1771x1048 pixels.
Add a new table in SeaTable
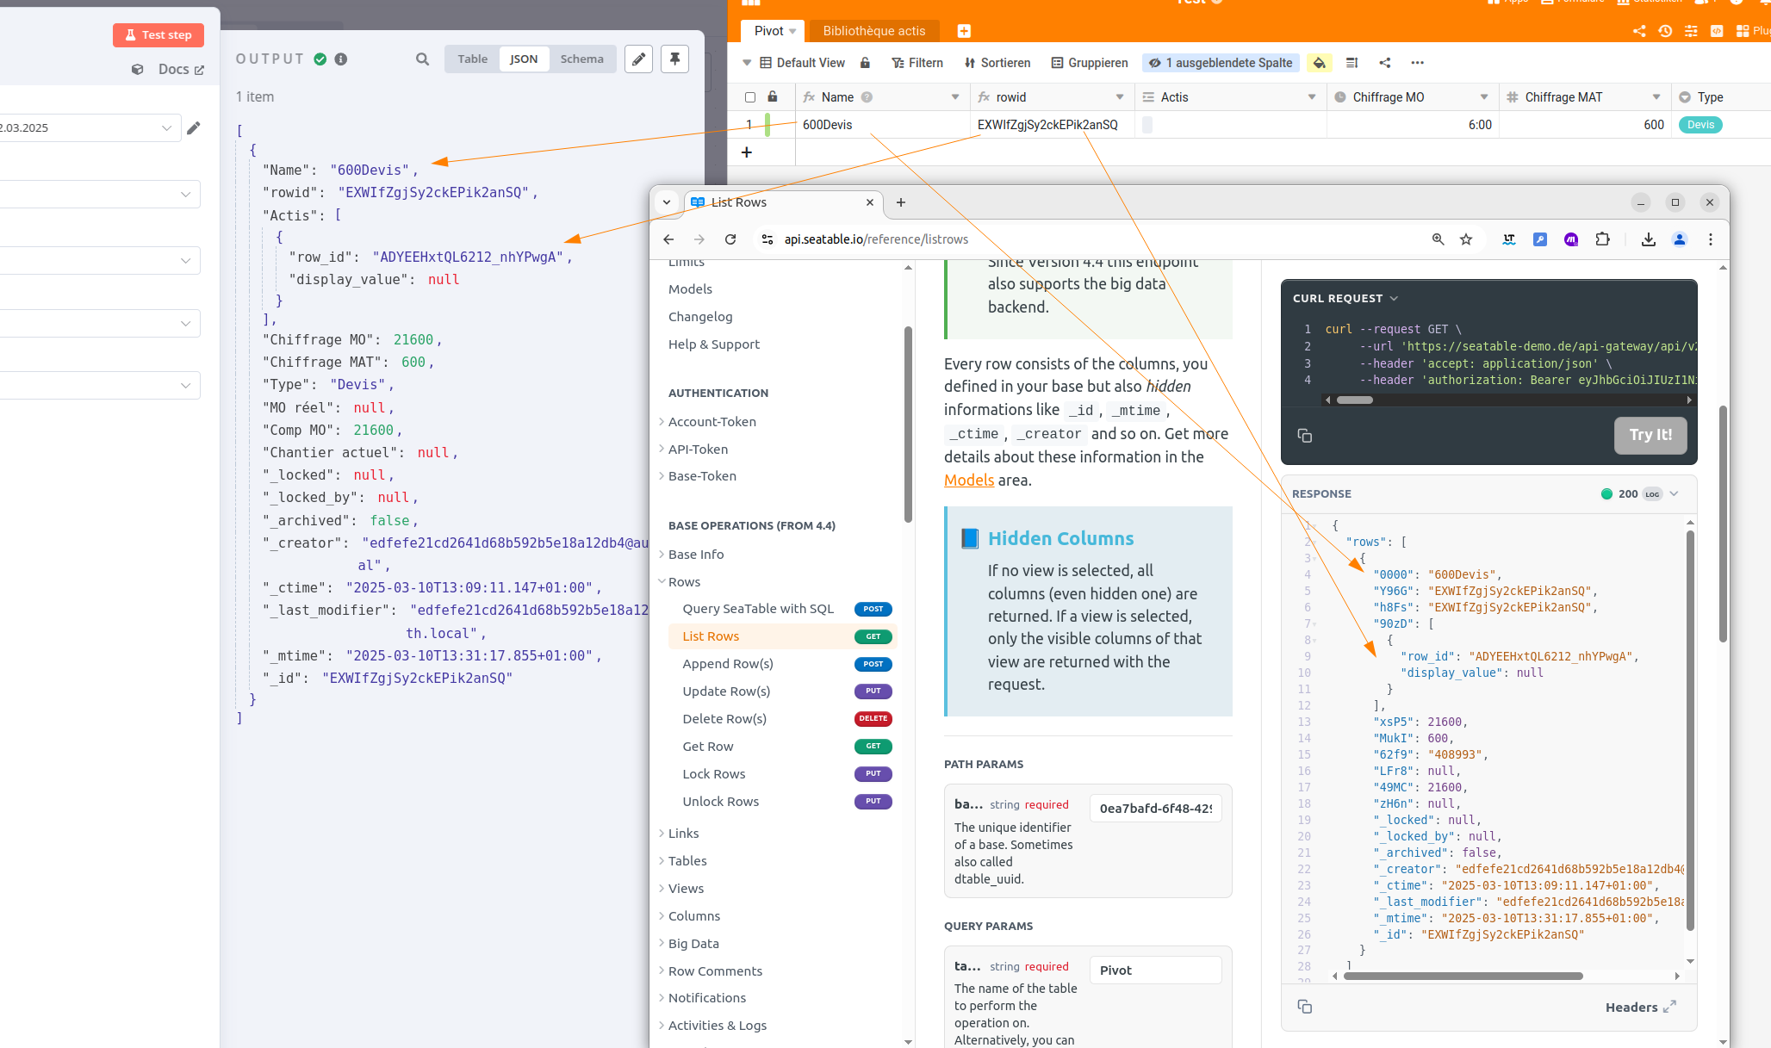964,31
